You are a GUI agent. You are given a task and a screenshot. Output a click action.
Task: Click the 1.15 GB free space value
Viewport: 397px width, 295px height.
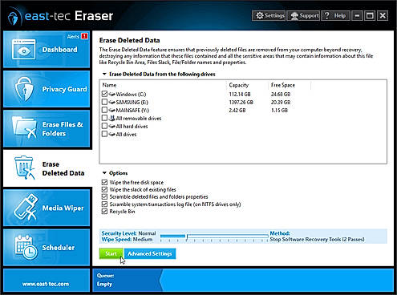(279, 110)
